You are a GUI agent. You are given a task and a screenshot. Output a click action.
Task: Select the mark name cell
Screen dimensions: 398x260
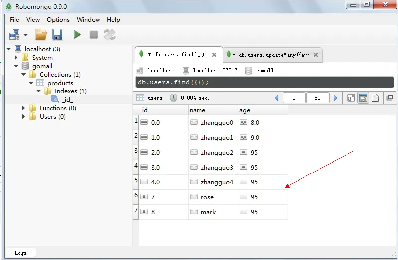pos(213,212)
